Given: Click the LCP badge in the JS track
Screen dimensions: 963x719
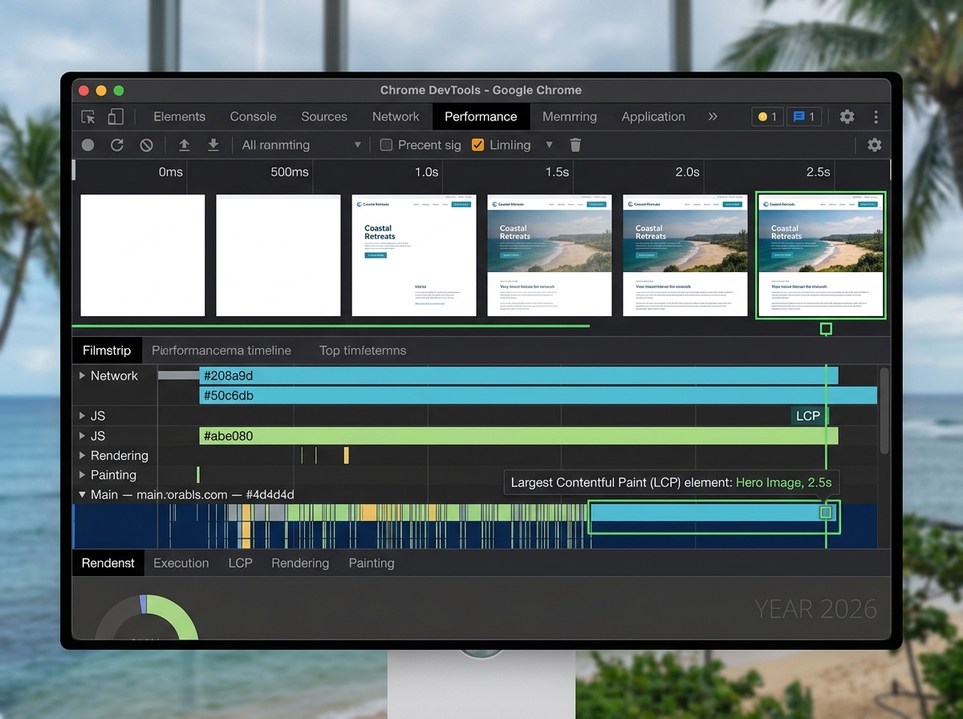Looking at the screenshot, I should pos(808,416).
